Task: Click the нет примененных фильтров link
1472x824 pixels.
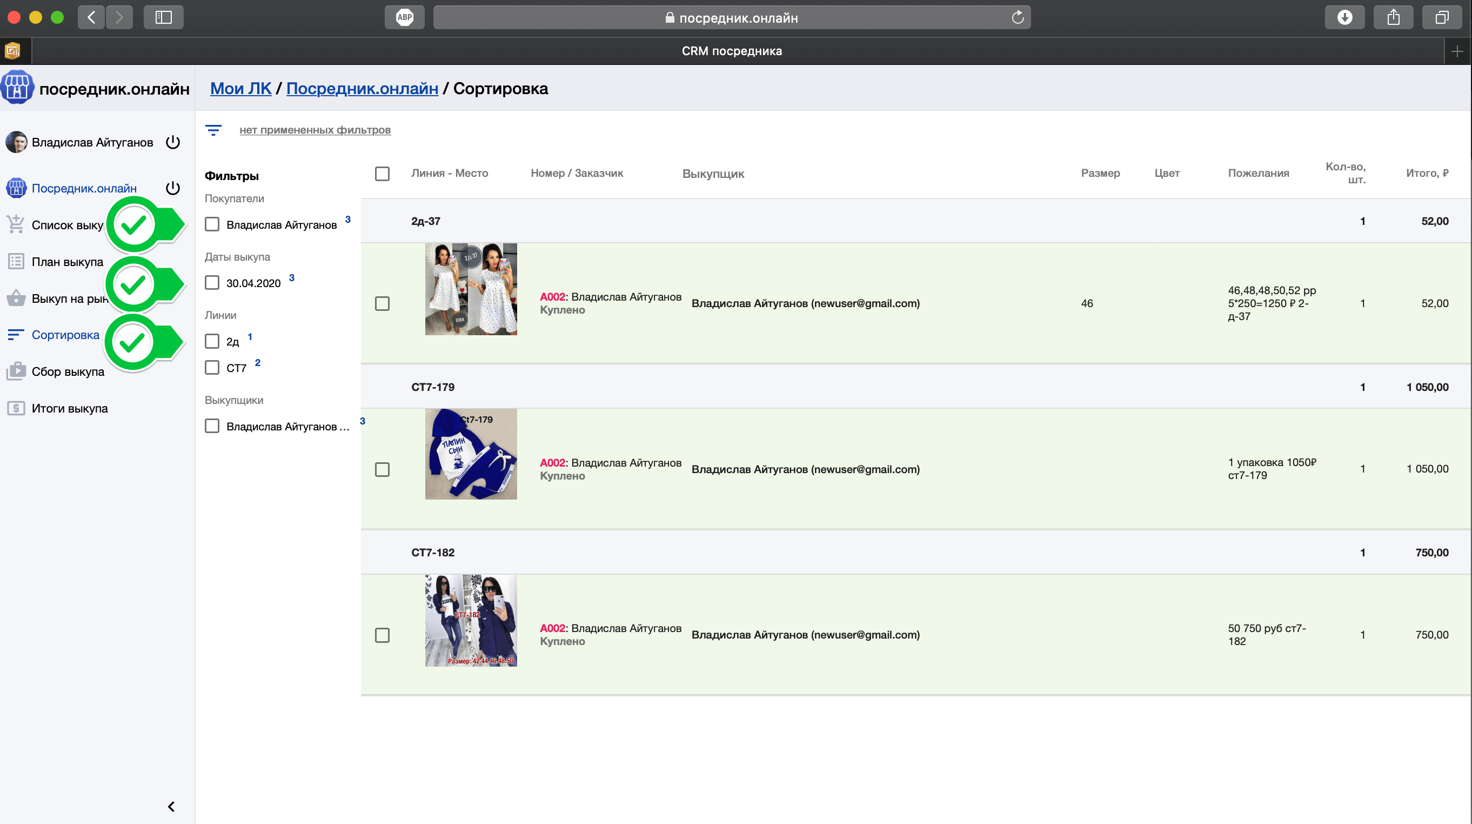Action: (x=315, y=130)
